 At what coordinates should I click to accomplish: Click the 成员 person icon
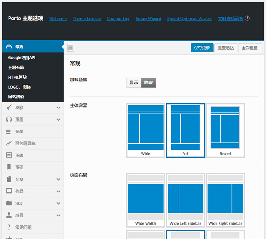tap(9, 215)
